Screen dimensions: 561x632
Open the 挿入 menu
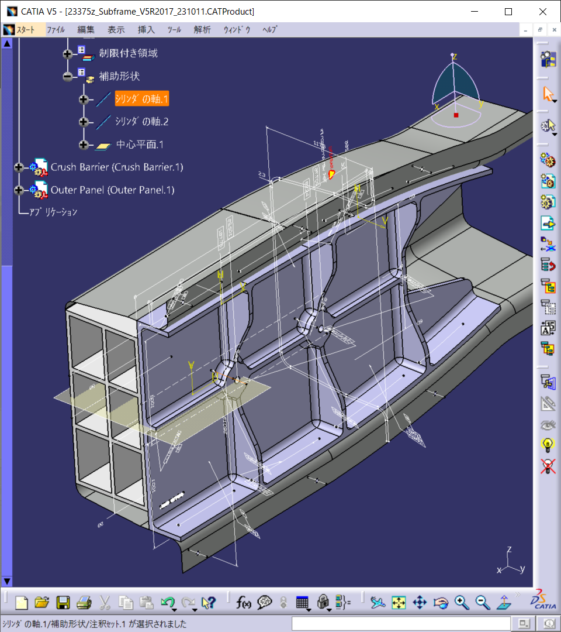(146, 30)
